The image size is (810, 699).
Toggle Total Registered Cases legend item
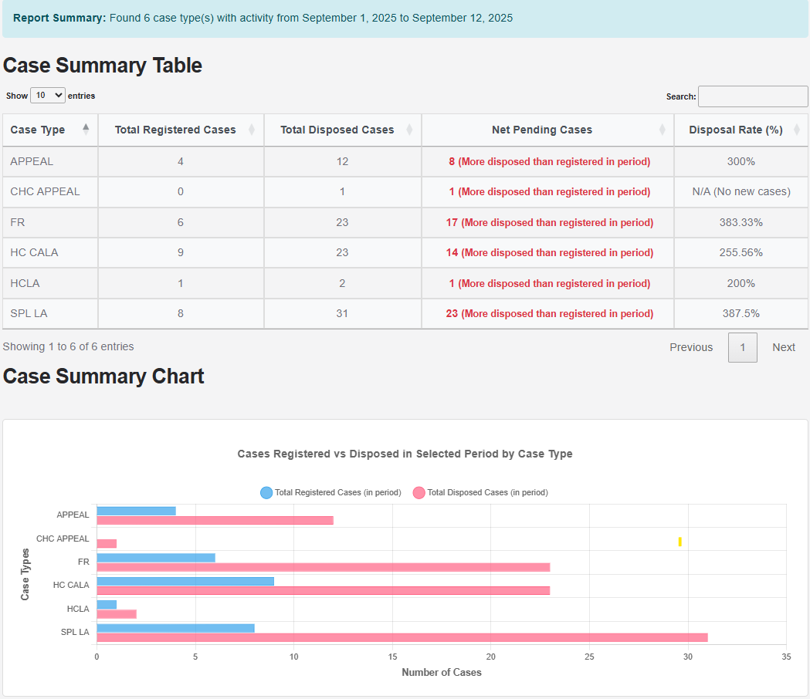point(337,492)
